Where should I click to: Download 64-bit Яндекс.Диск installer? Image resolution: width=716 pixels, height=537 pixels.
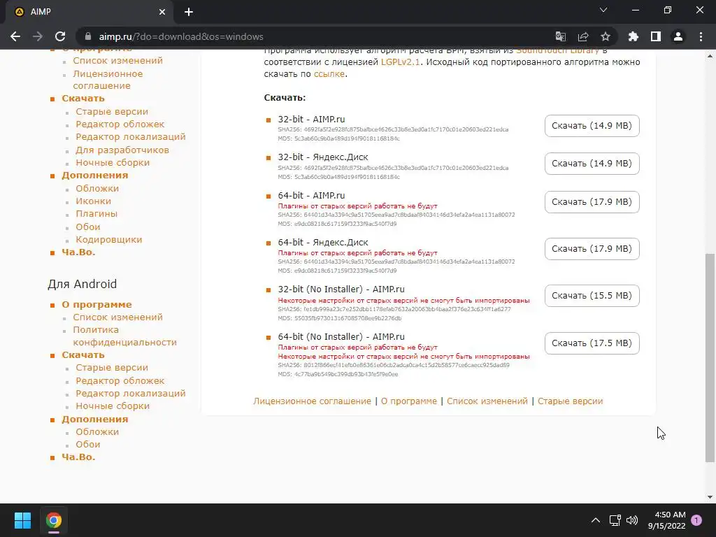click(592, 249)
